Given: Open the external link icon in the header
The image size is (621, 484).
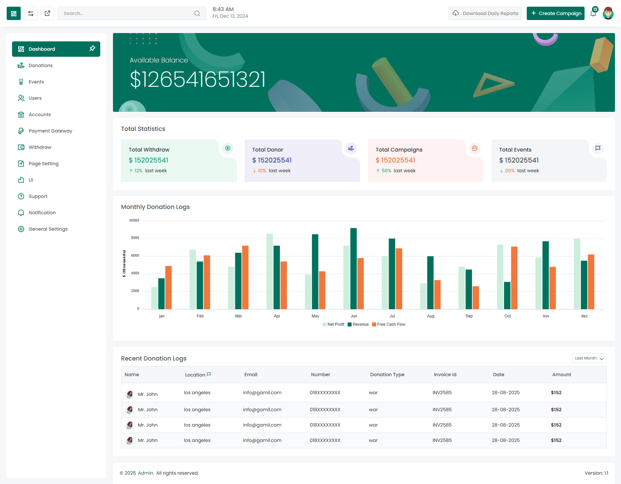Looking at the screenshot, I should (47, 13).
